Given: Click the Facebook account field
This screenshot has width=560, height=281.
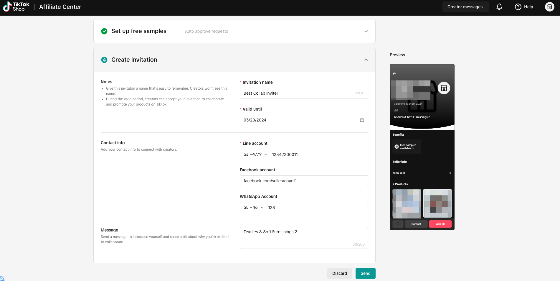Looking at the screenshot, I should coord(304,181).
